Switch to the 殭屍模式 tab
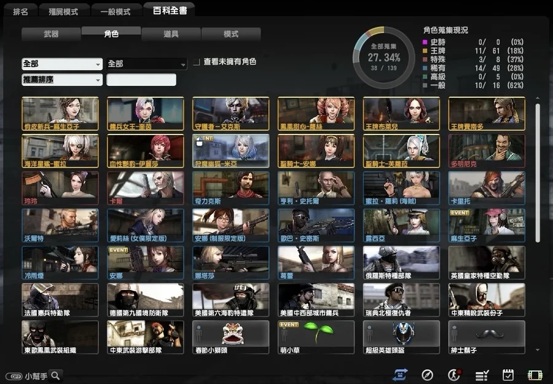Image resolution: width=553 pixels, height=384 pixels. (x=63, y=12)
